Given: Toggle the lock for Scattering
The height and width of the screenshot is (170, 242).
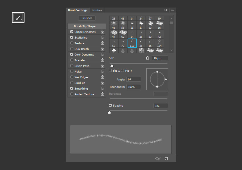Looking at the screenshot, I should [102, 37].
